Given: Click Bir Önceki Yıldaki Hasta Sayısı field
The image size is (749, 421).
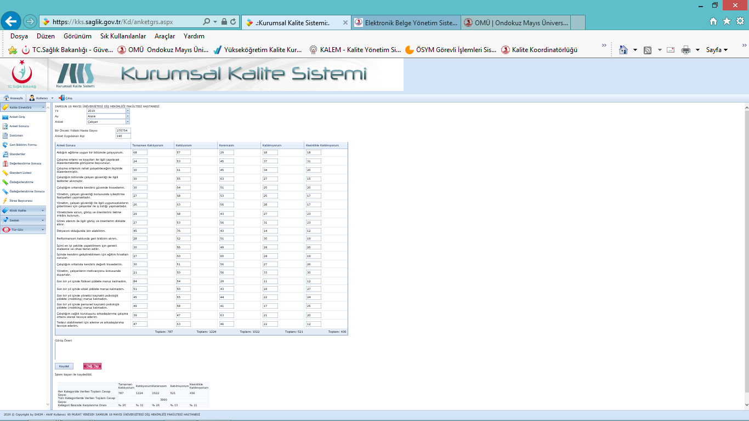Looking at the screenshot, I should click(123, 130).
